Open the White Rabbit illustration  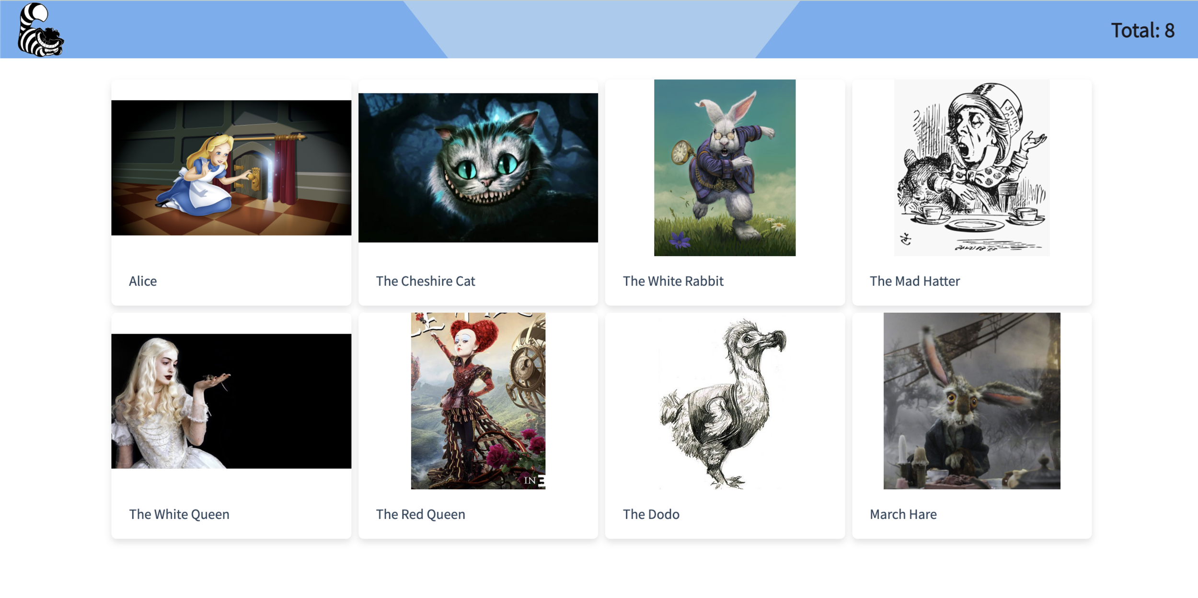coord(725,168)
